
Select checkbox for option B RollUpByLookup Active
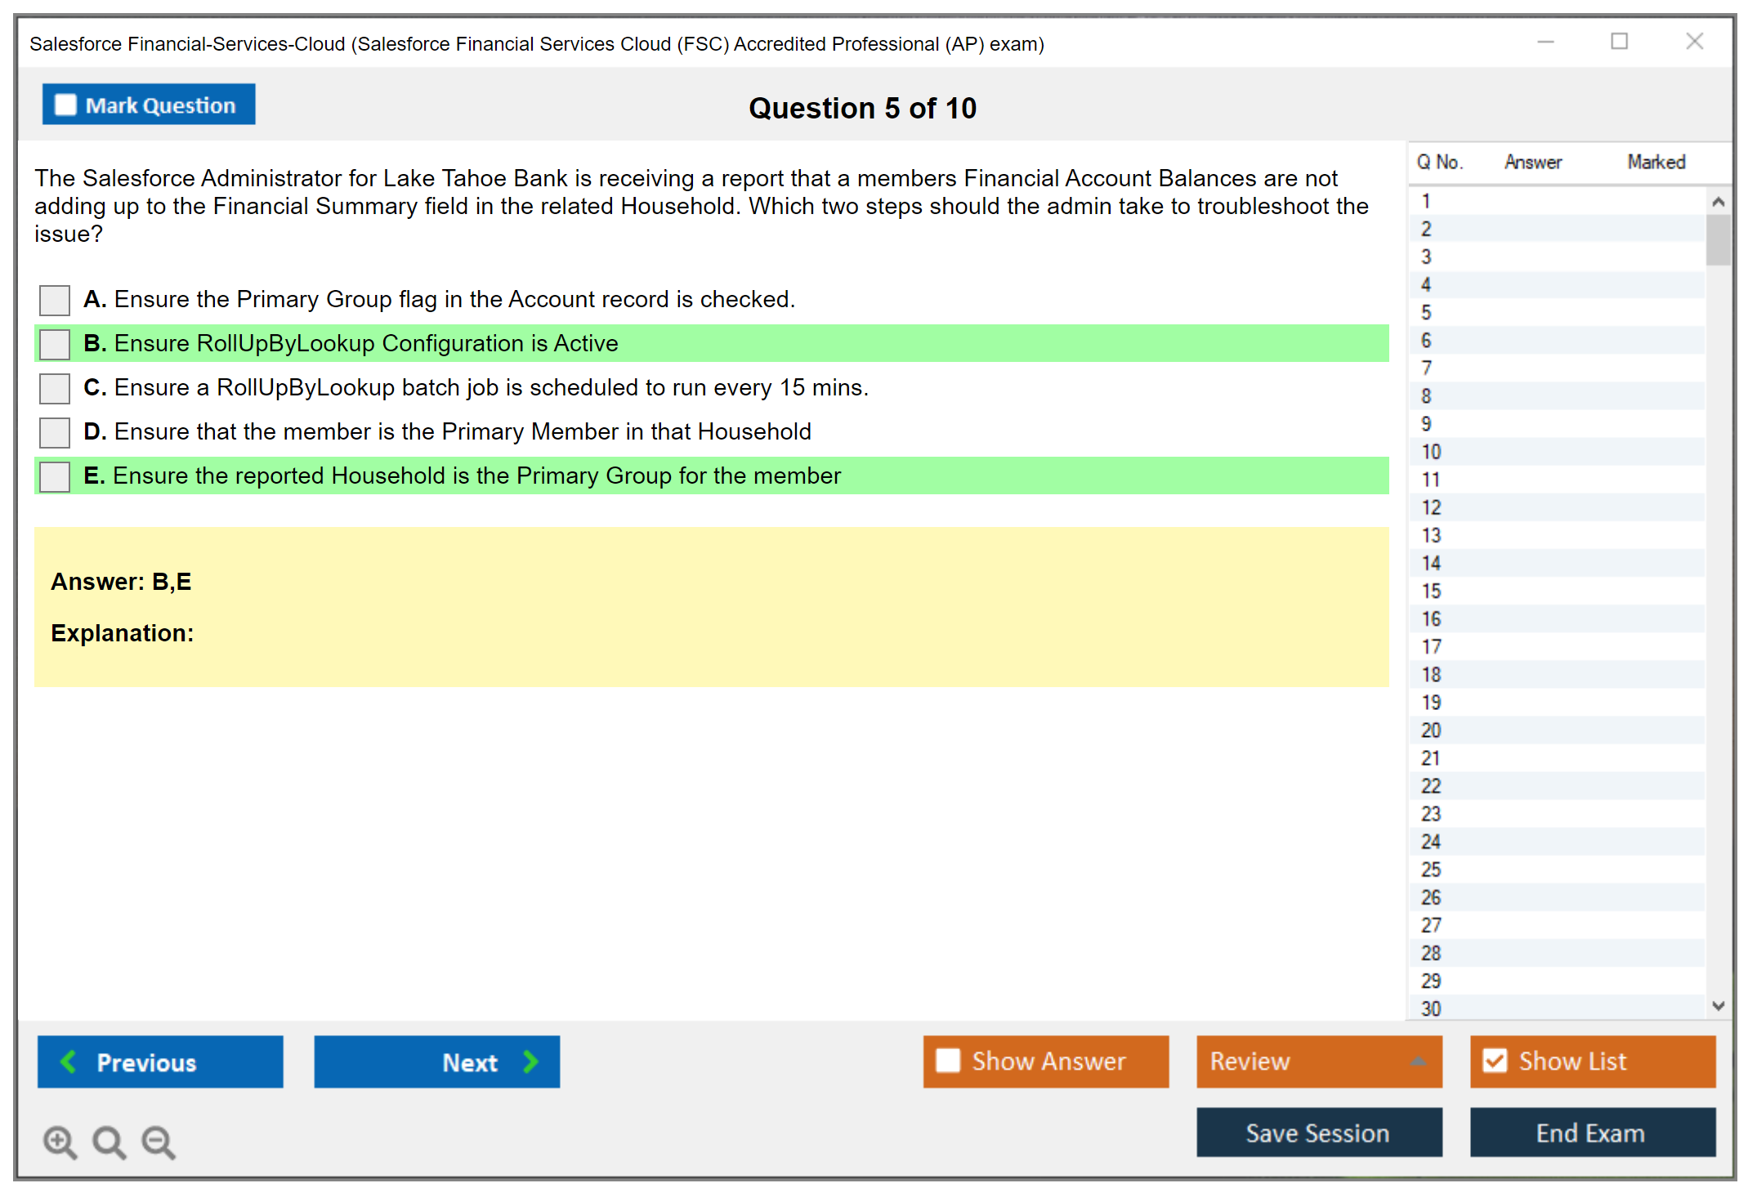[x=55, y=344]
